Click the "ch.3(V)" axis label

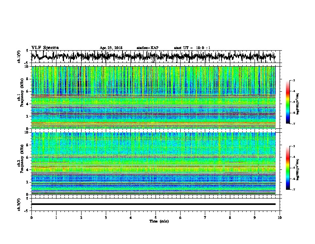pyautogui.click(x=19, y=205)
